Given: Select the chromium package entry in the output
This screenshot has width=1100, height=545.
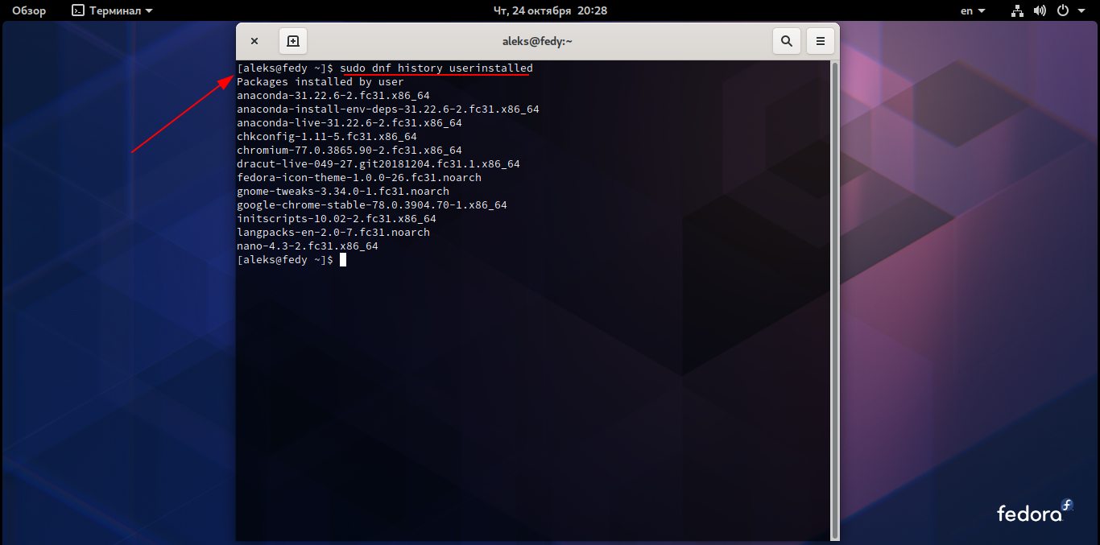Looking at the screenshot, I should [x=349, y=150].
